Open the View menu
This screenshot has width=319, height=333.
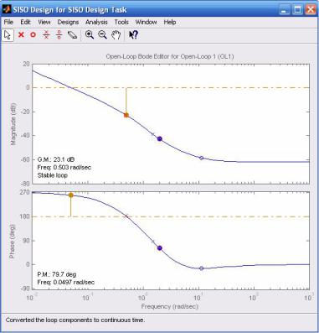pyautogui.click(x=44, y=22)
